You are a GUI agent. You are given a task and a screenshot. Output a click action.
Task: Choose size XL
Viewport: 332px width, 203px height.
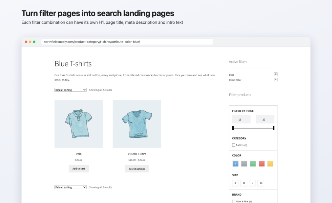coord(261,183)
